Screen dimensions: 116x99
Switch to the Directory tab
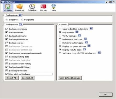[20, 8]
